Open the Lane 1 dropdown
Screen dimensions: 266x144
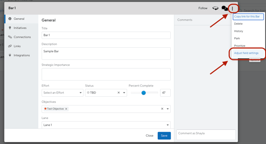106,125
